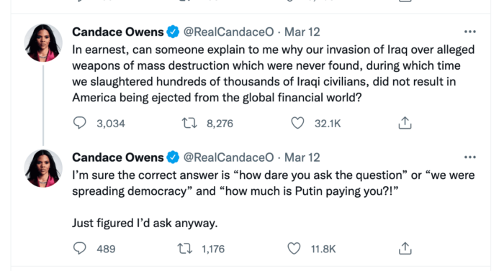Open the profile picture on second tweet
504x271 pixels.
(43, 168)
